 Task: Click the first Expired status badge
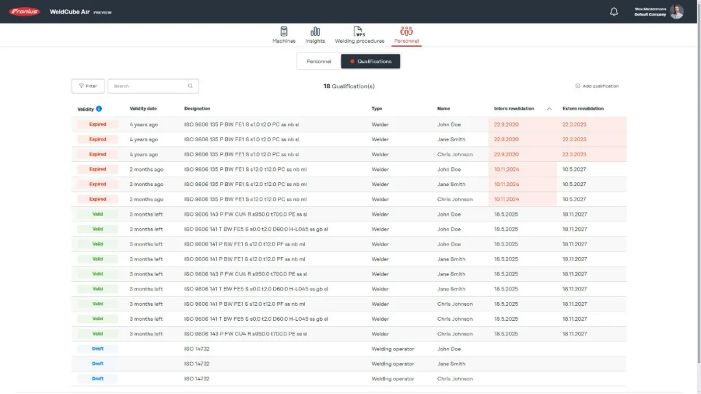coord(97,124)
